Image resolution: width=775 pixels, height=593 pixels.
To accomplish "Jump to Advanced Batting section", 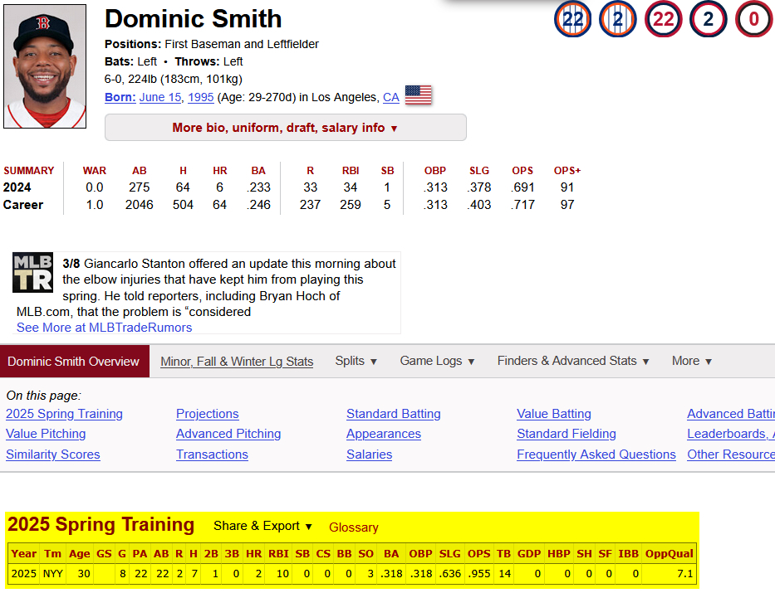I will 730,414.
